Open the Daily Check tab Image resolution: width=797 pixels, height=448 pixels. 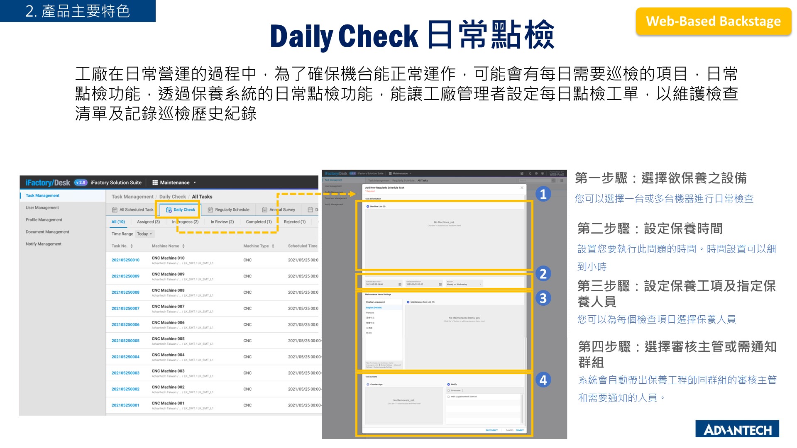181,210
